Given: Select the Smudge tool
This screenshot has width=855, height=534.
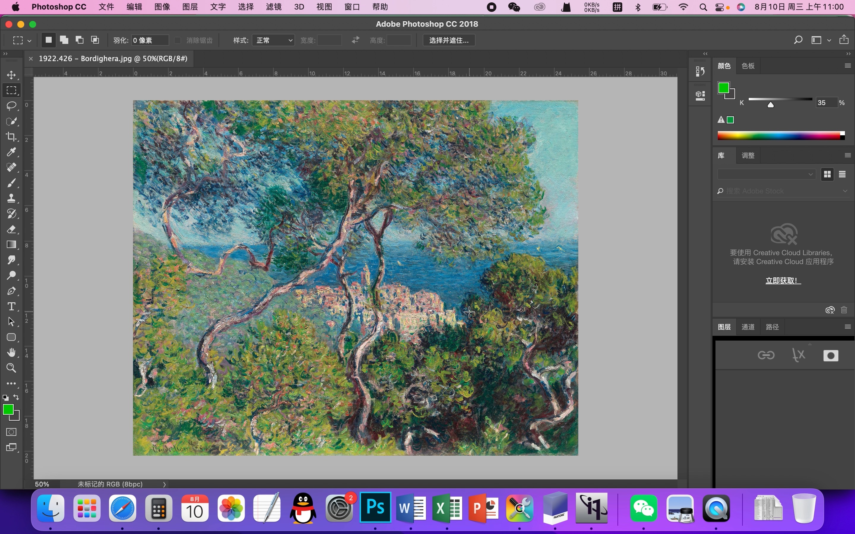Looking at the screenshot, I should point(11,260).
